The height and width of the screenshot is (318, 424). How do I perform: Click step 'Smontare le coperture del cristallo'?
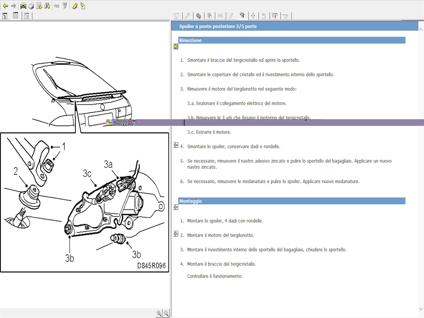point(261,75)
